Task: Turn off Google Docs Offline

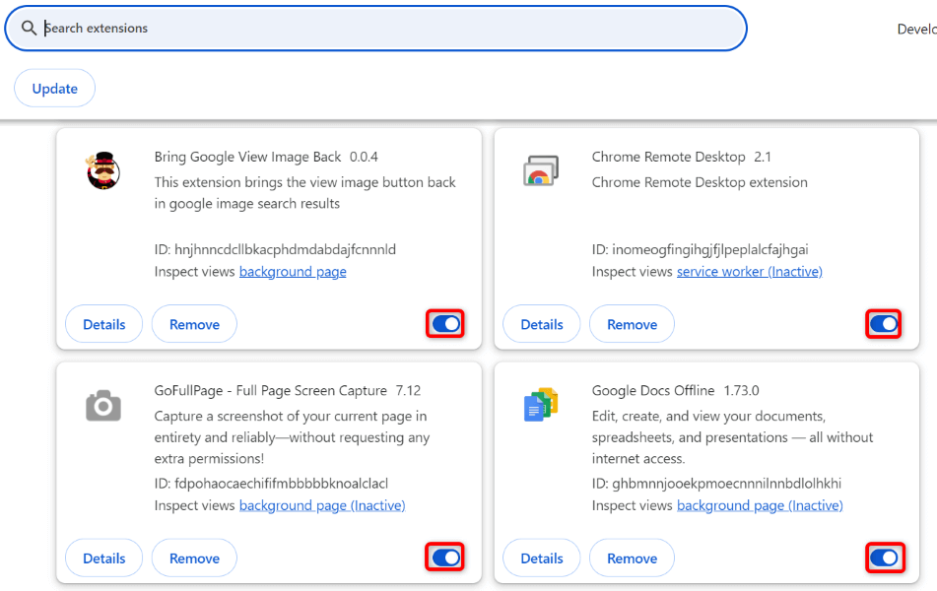Action: (884, 557)
